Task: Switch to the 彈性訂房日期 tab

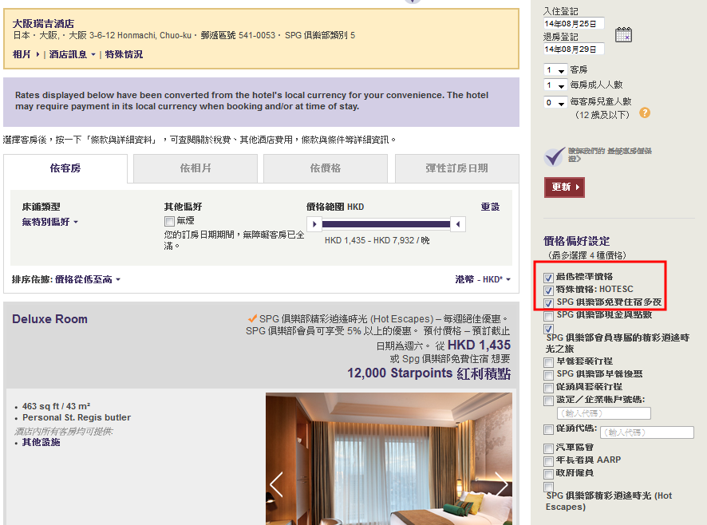Action: click(x=456, y=168)
